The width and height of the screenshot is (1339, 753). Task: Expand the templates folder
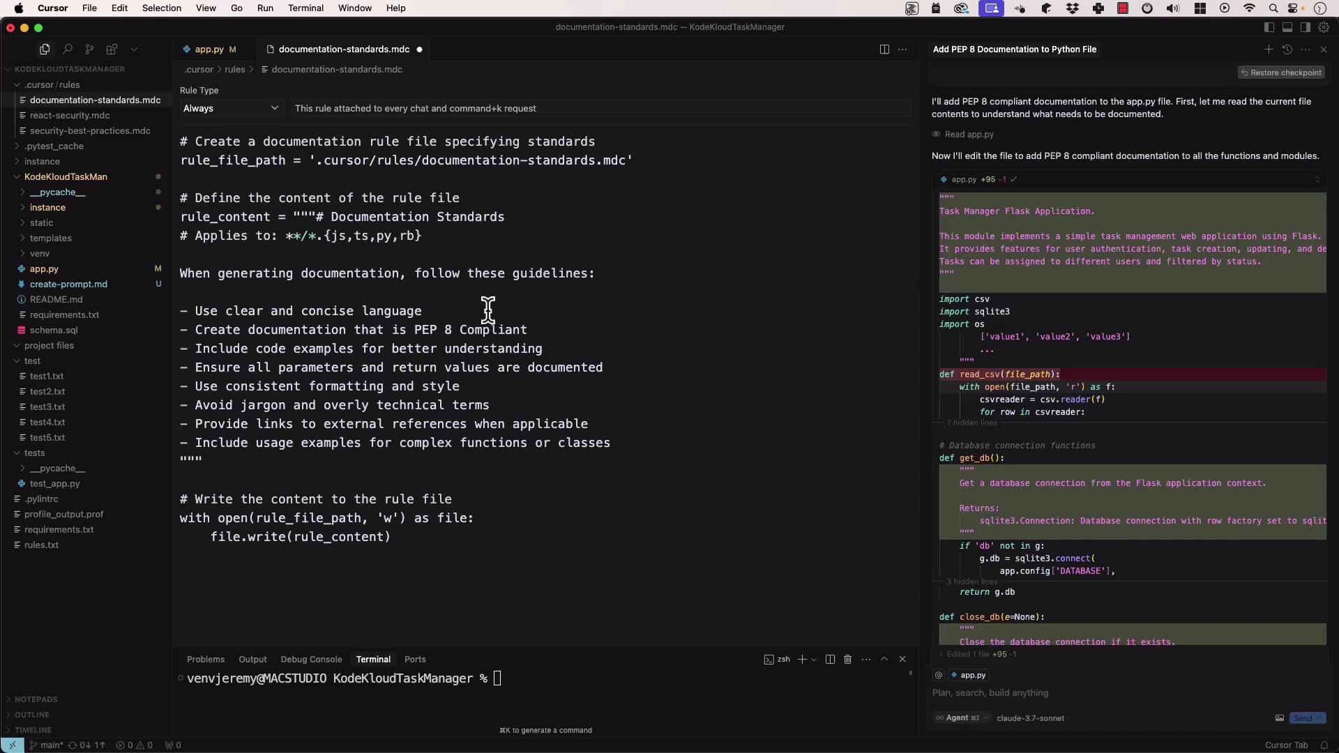(x=50, y=238)
